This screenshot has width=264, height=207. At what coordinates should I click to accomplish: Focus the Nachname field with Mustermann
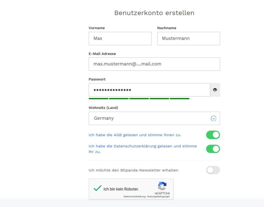(188, 38)
